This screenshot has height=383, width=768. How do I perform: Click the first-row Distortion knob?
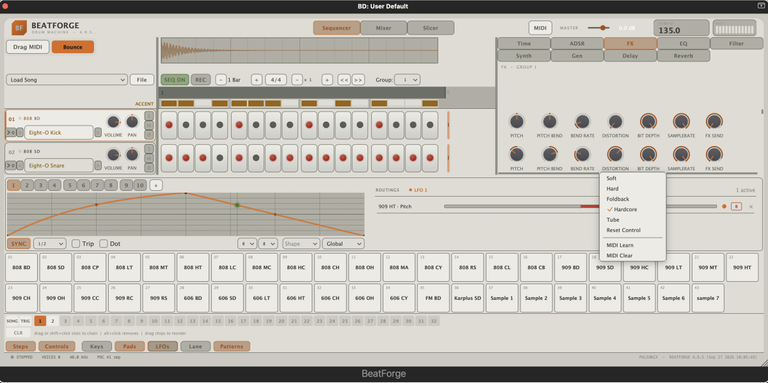(615, 122)
